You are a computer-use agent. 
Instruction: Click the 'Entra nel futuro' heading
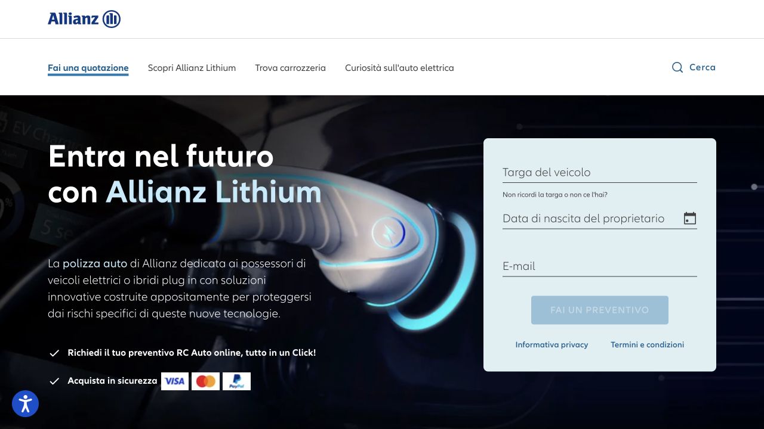(x=161, y=156)
